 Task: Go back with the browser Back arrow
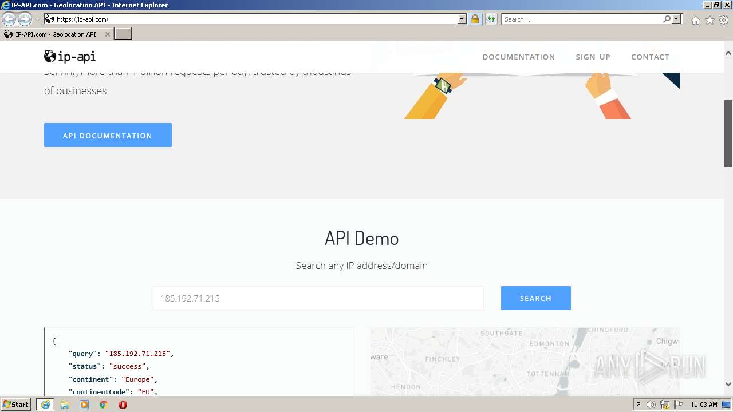[9, 19]
